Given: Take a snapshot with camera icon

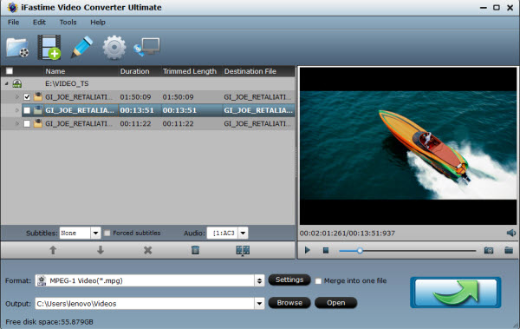Looking at the screenshot, I should 489,250.
